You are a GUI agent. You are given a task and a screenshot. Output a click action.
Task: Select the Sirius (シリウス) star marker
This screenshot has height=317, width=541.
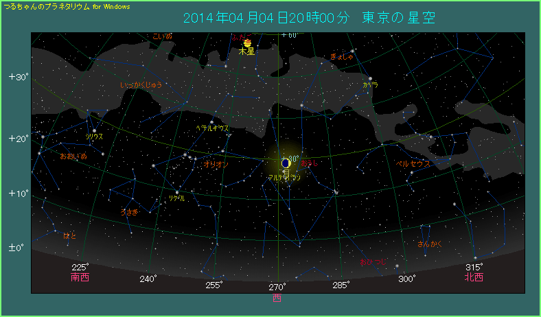(94, 130)
